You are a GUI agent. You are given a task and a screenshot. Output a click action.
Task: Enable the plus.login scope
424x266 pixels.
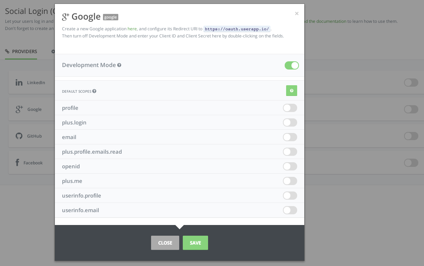click(x=290, y=123)
